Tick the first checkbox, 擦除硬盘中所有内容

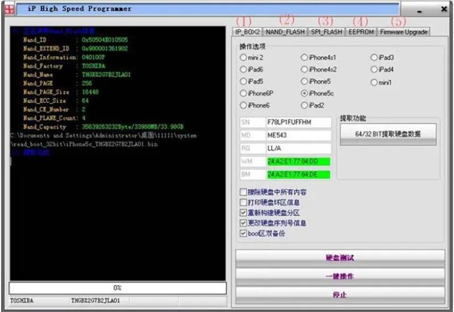point(243,192)
